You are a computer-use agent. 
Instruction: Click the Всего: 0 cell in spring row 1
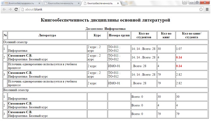coord(144,97)
